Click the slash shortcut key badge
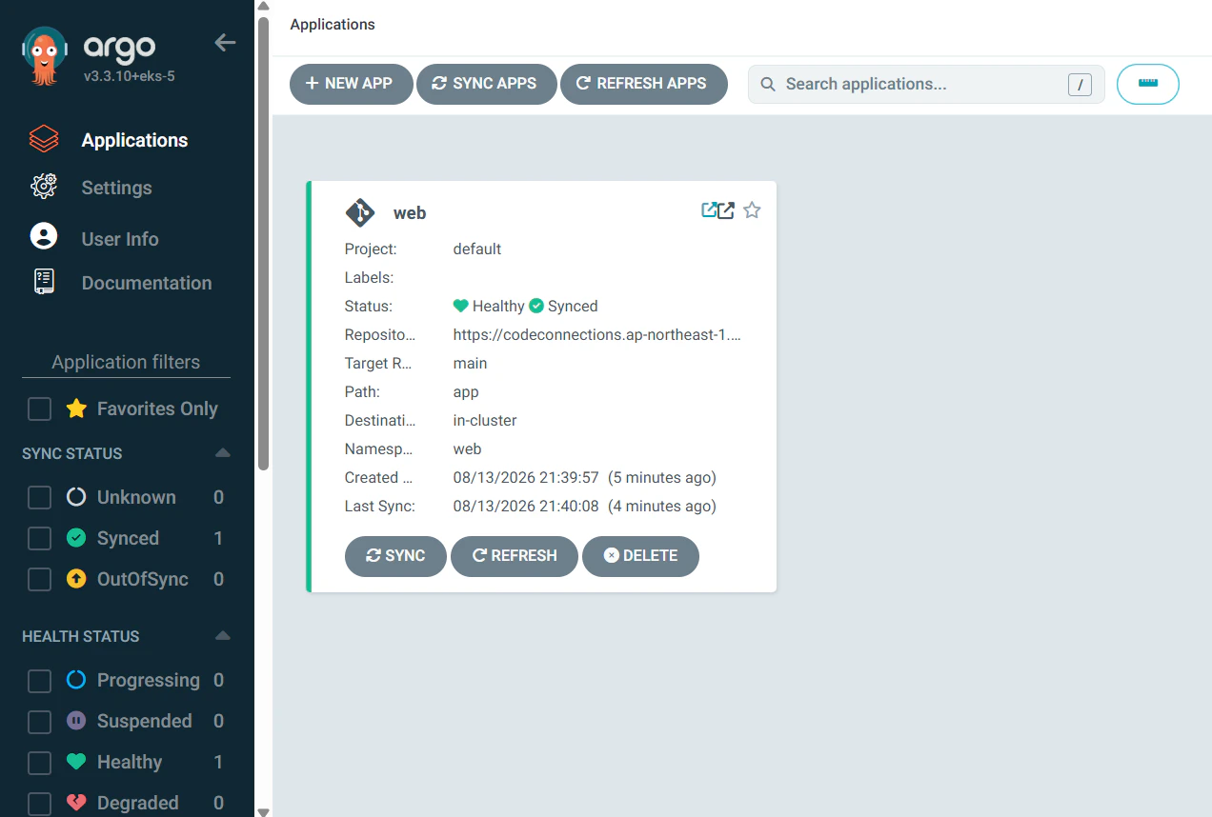 (x=1080, y=85)
